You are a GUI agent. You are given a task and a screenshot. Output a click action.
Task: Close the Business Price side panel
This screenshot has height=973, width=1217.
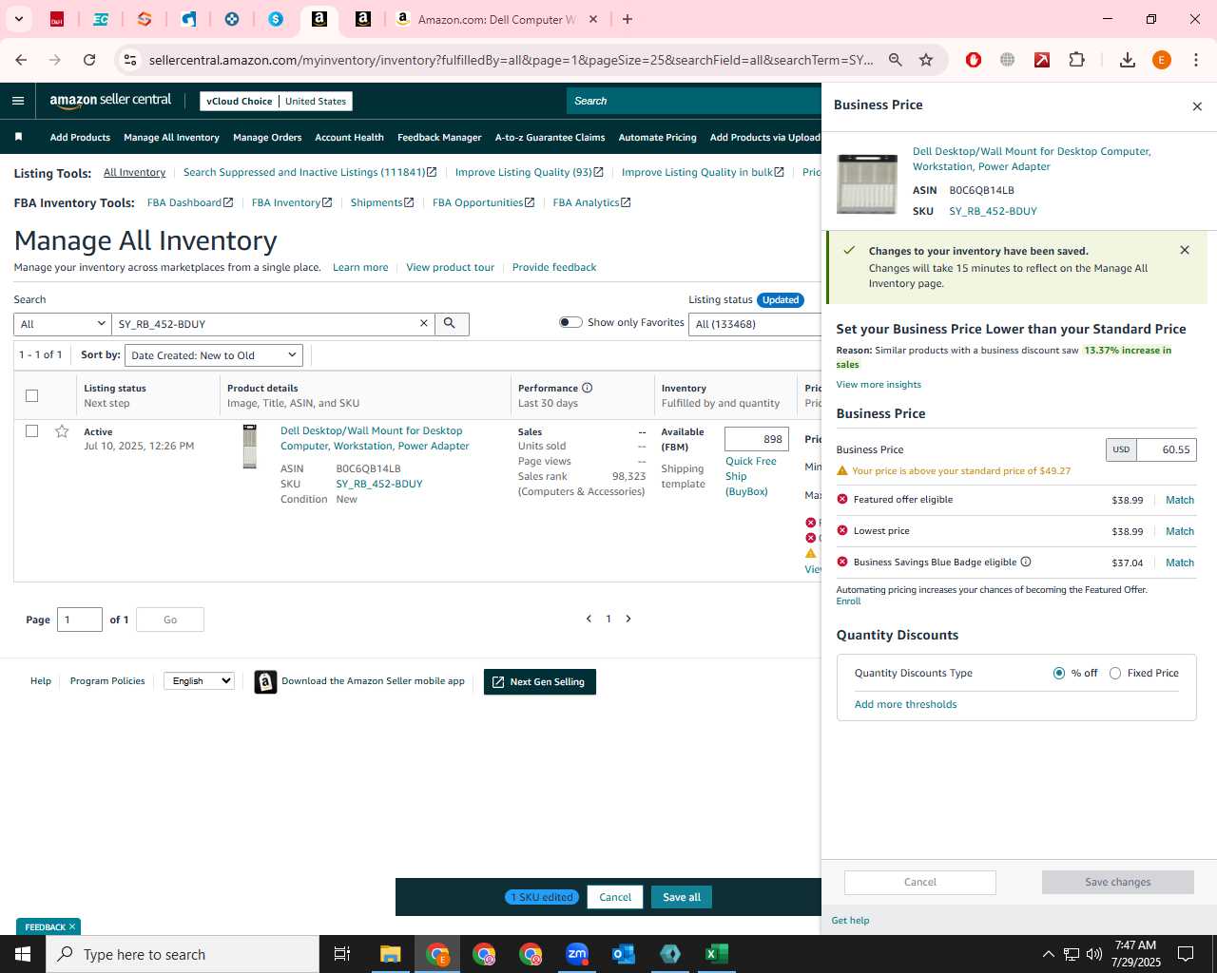click(x=1197, y=105)
